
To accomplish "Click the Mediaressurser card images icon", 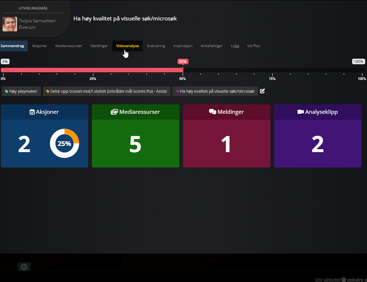I will click(114, 112).
